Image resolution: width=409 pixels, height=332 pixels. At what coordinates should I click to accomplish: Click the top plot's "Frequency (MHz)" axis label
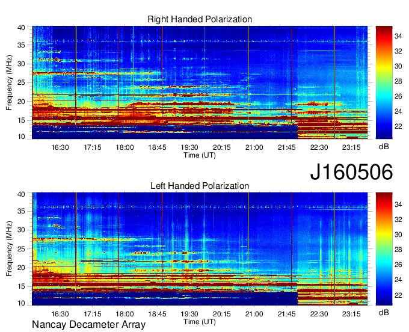click(x=9, y=82)
